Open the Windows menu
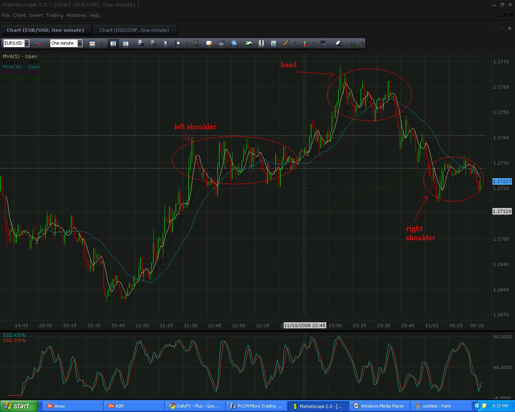 [76, 15]
